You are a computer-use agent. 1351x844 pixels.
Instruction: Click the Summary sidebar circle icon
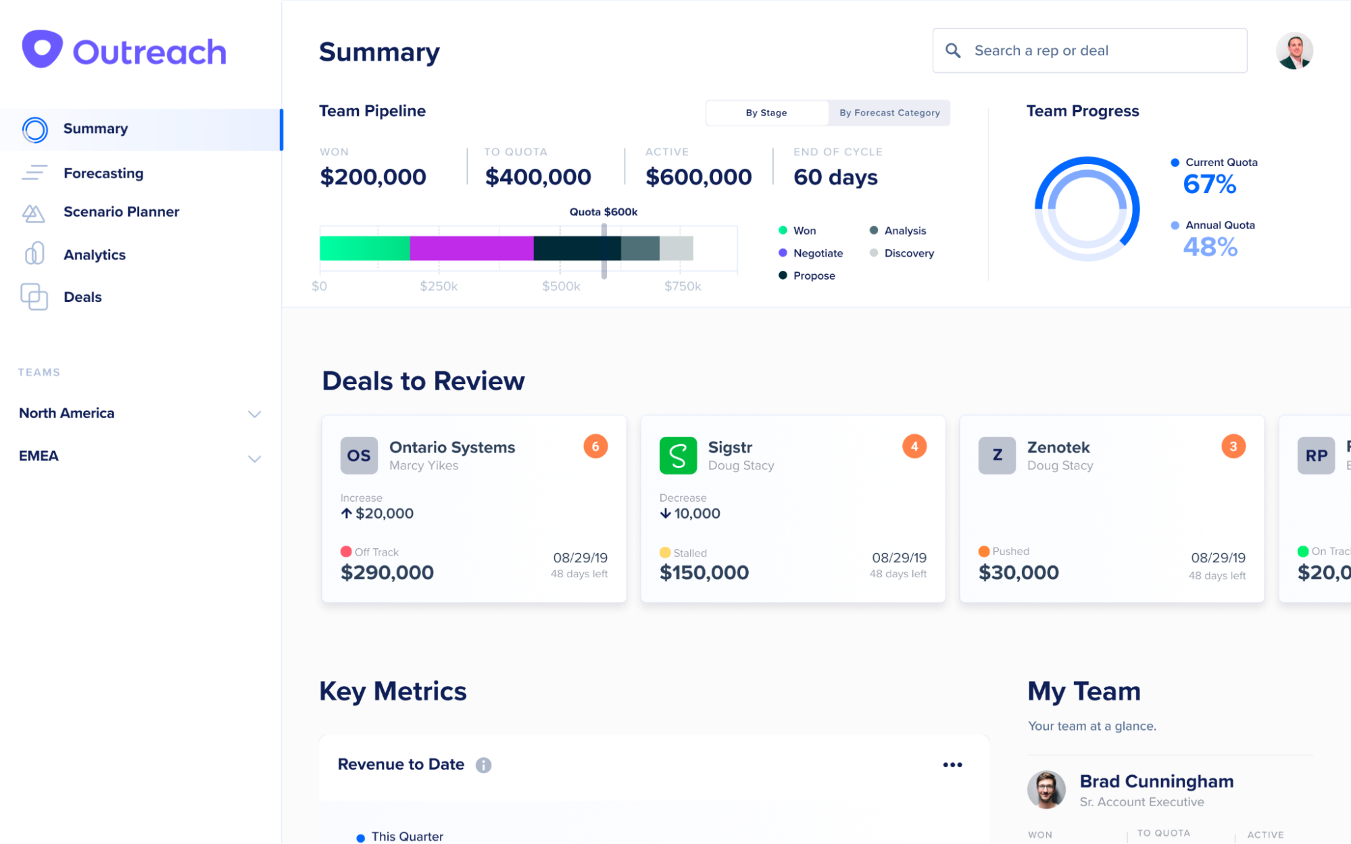click(34, 130)
